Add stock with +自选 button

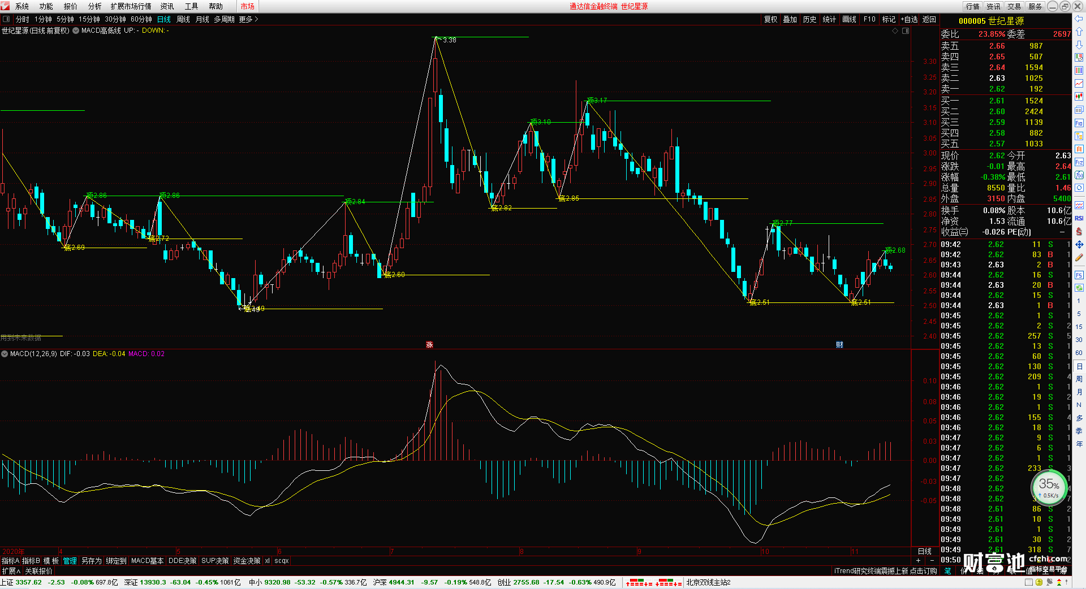pyautogui.click(x=909, y=19)
